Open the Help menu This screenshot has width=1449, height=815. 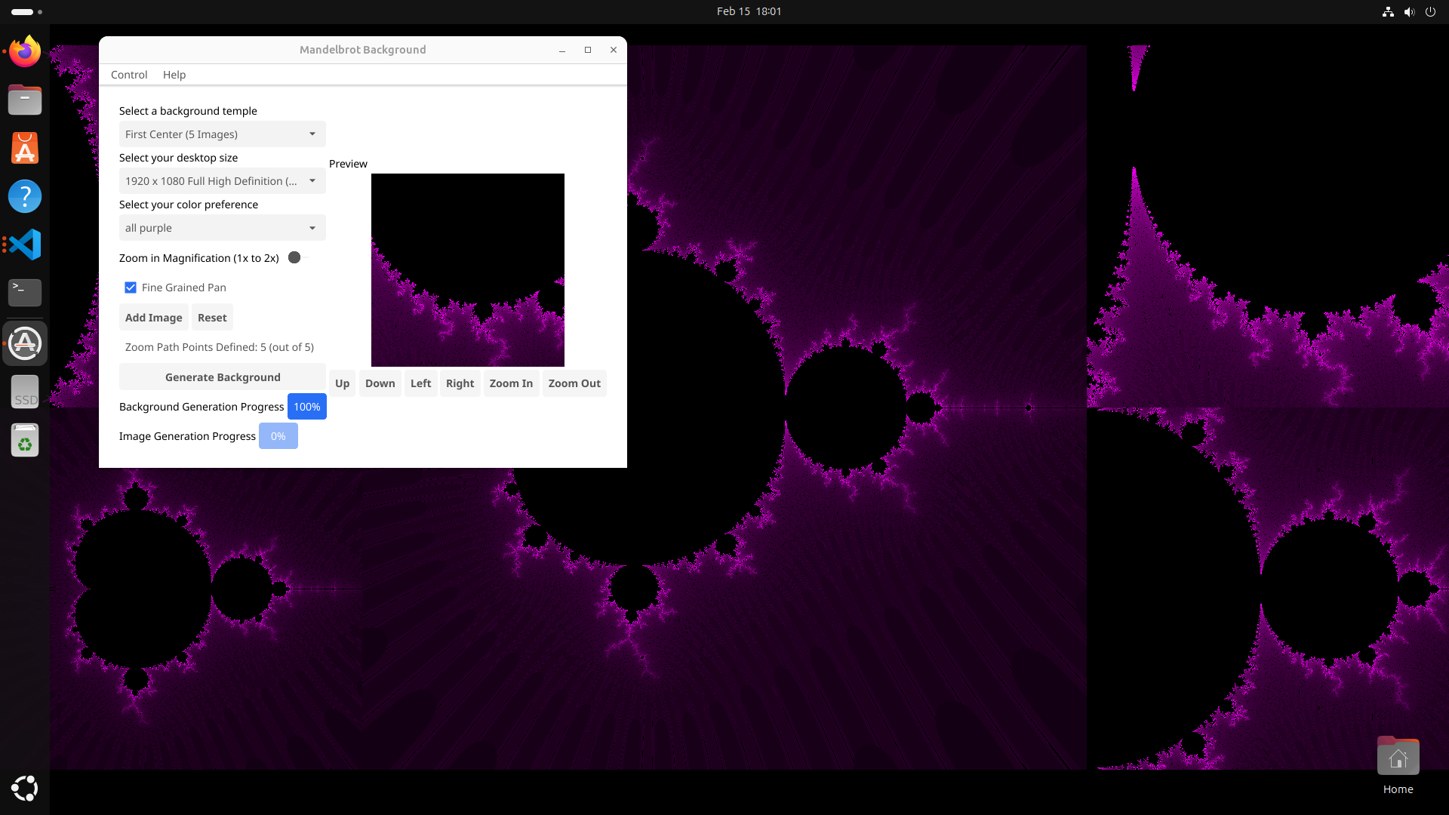coord(174,75)
